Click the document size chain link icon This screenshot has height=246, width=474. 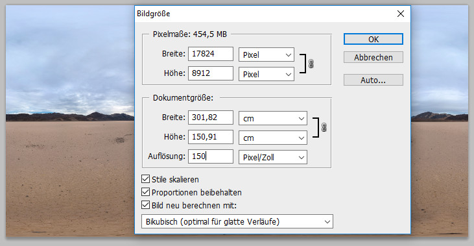(324, 127)
